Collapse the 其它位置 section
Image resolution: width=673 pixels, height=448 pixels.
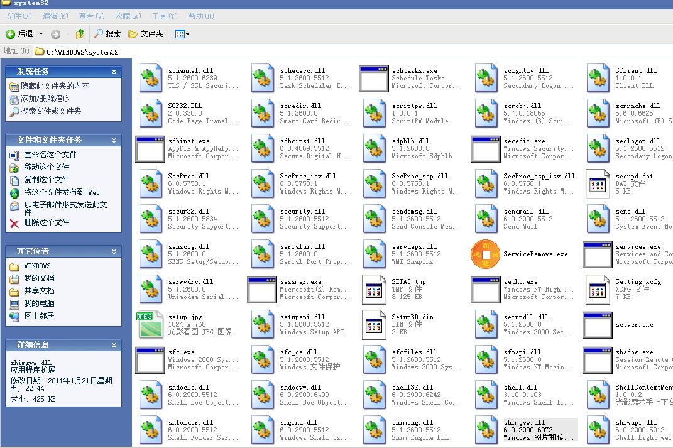click(x=113, y=251)
